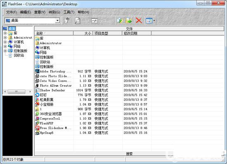Sort by 大小 column header
The width and height of the screenshot is (227, 164).
(x=83, y=33)
